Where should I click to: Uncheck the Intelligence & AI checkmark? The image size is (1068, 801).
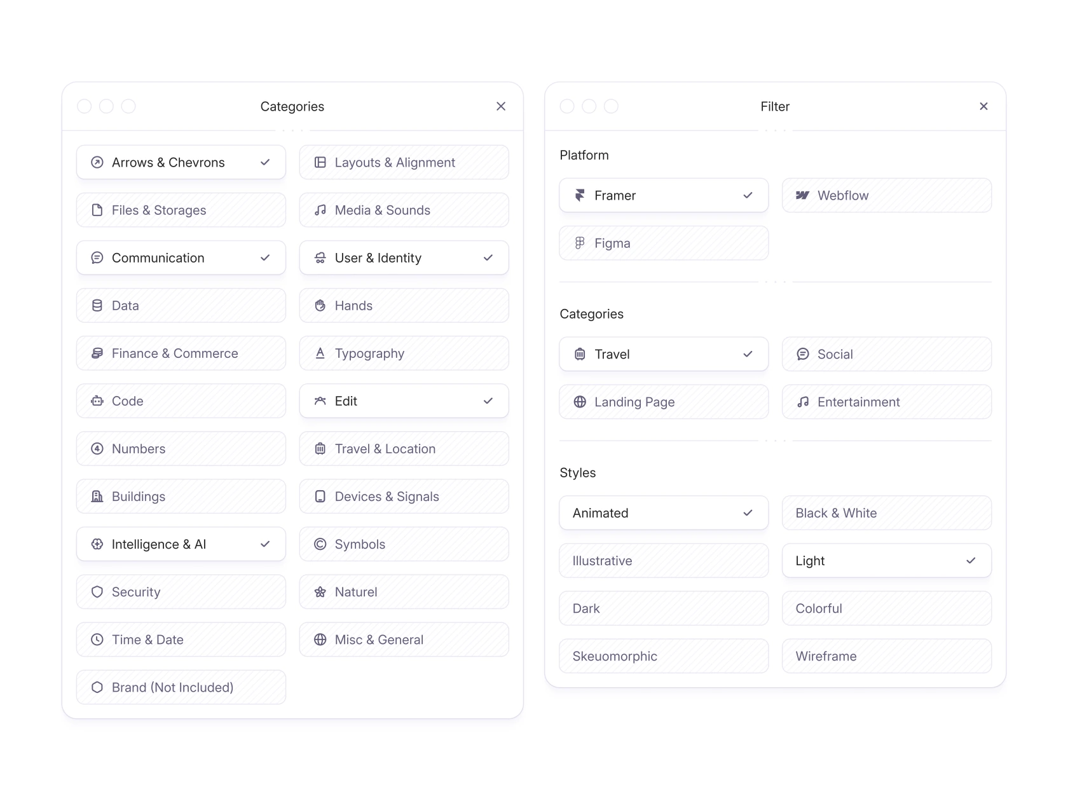coord(265,544)
